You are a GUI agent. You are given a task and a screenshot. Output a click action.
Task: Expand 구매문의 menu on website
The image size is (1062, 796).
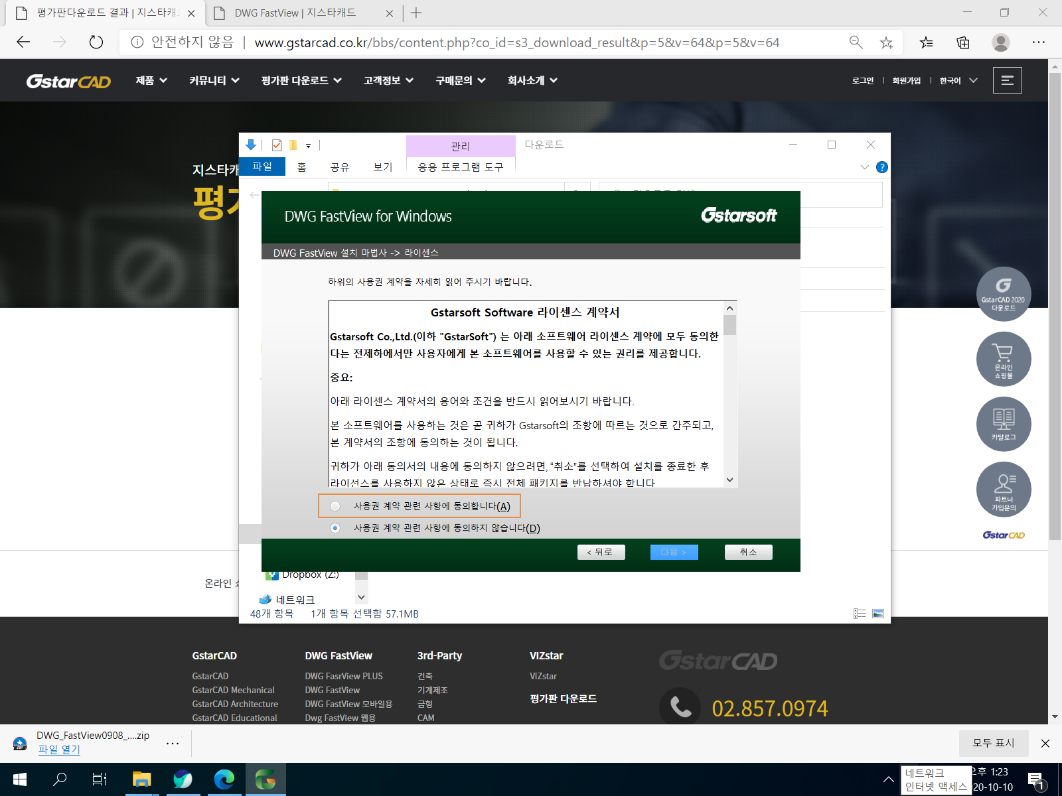[x=461, y=80]
